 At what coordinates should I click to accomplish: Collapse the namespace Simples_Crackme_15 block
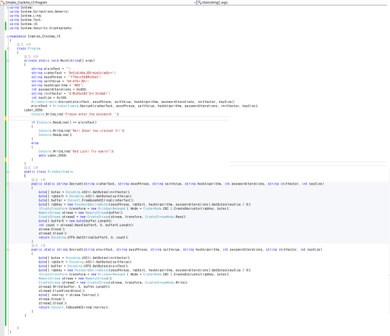(8, 37)
